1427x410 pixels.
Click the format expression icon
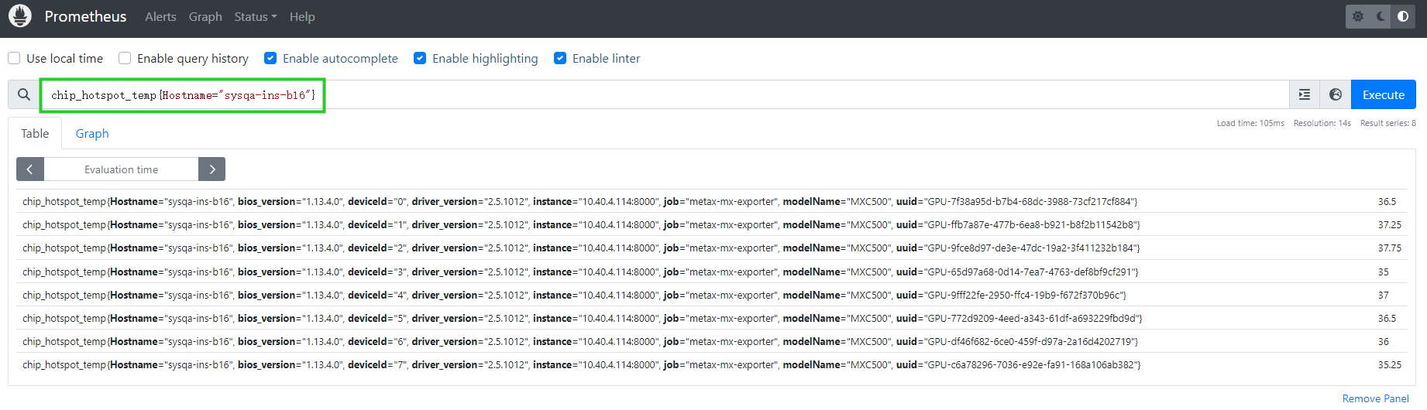point(1305,94)
